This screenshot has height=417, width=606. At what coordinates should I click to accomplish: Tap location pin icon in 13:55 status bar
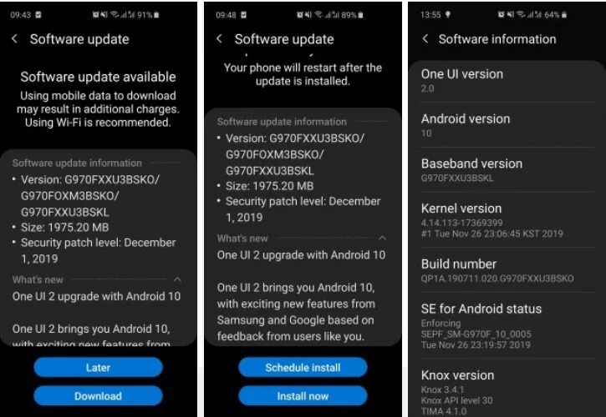(447, 15)
